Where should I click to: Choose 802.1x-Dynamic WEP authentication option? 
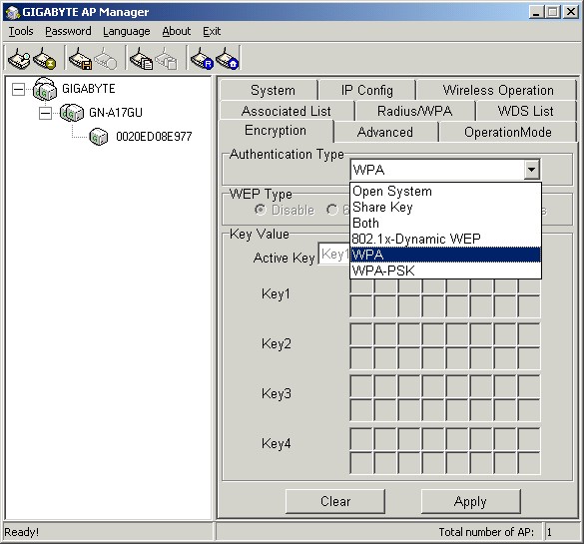446,239
